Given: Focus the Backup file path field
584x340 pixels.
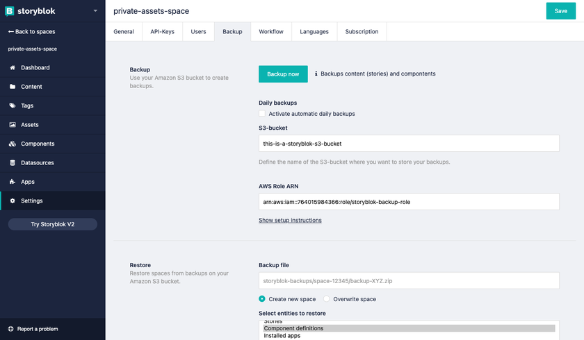Looking at the screenshot, I should click(x=409, y=280).
